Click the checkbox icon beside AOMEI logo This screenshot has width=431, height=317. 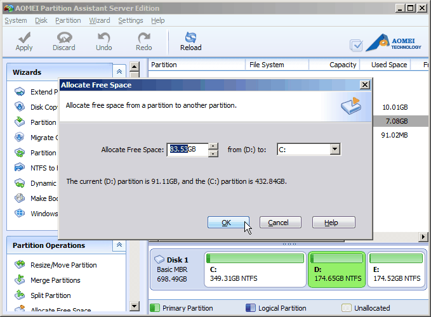[356, 45]
